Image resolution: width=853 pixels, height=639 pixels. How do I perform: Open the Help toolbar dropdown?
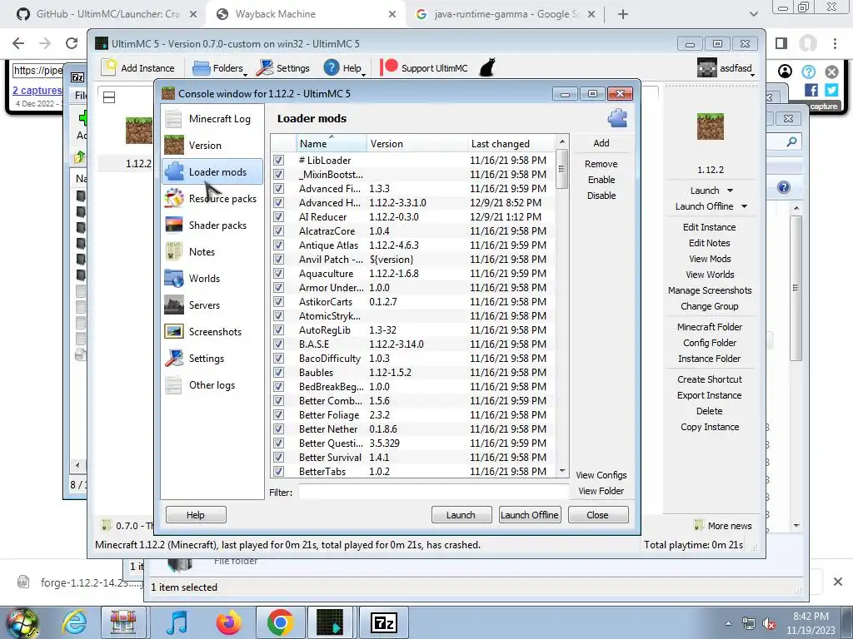tap(344, 68)
